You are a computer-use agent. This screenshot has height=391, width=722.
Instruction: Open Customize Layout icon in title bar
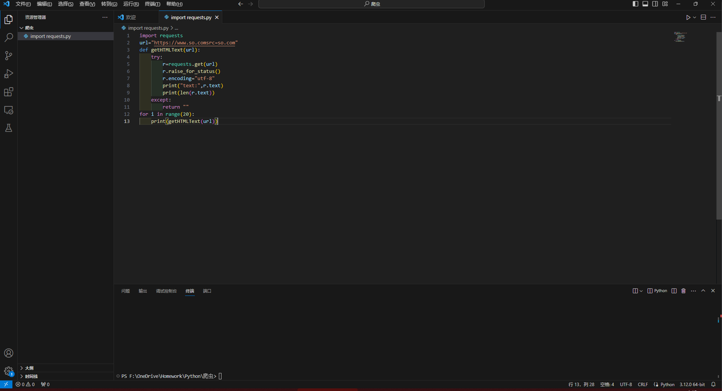pos(665,4)
